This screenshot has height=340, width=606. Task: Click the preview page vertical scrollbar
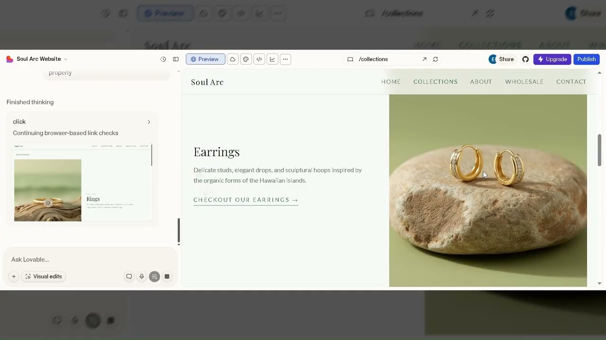coord(599,150)
